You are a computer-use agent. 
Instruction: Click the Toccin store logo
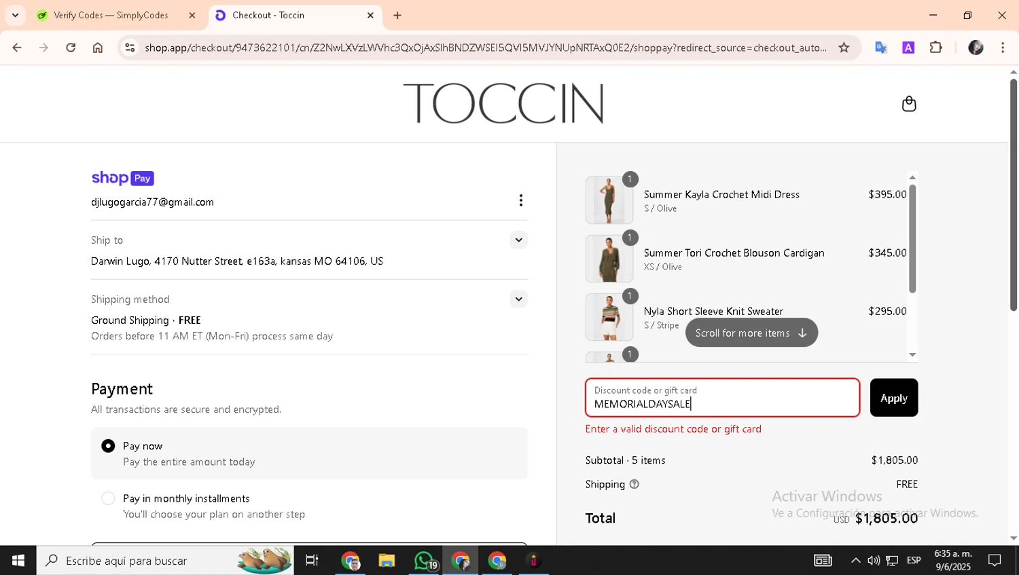coord(503,103)
